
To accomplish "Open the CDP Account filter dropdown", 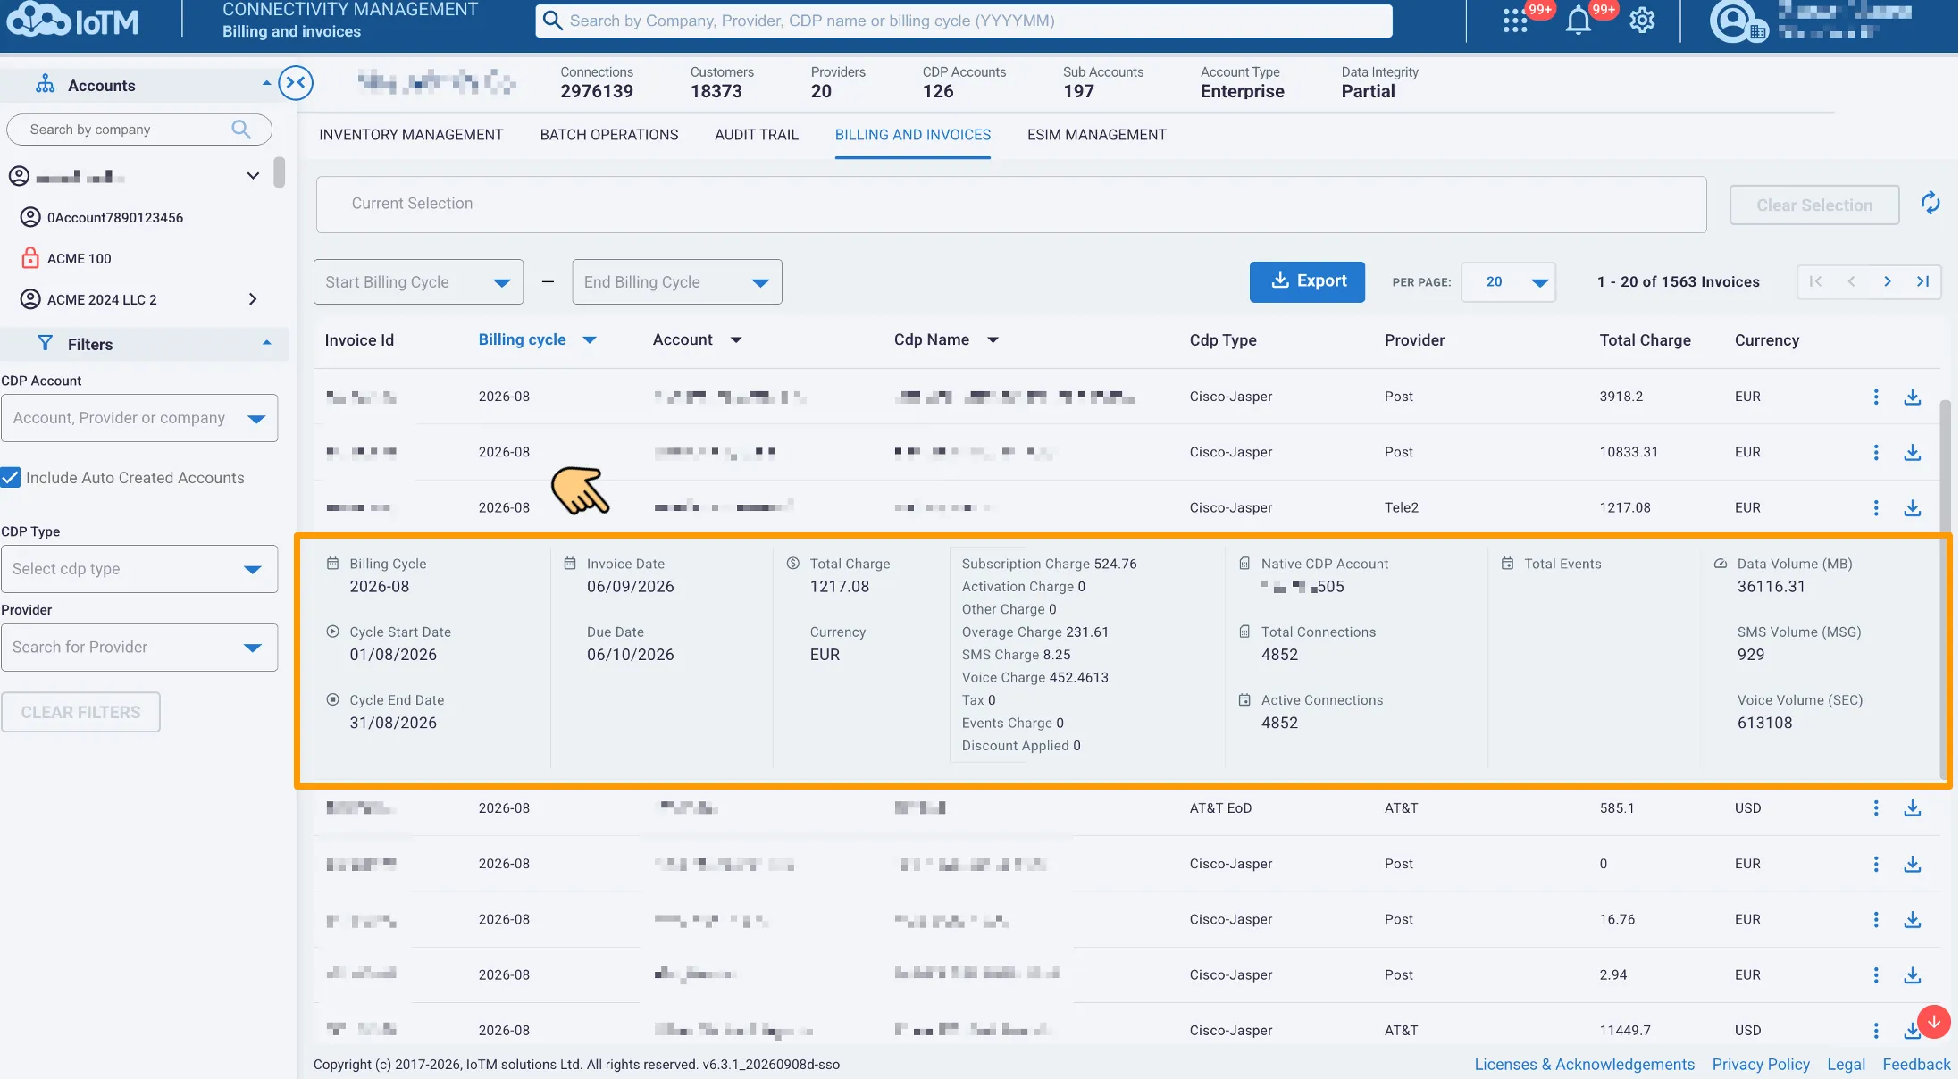I will click(139, 418).
